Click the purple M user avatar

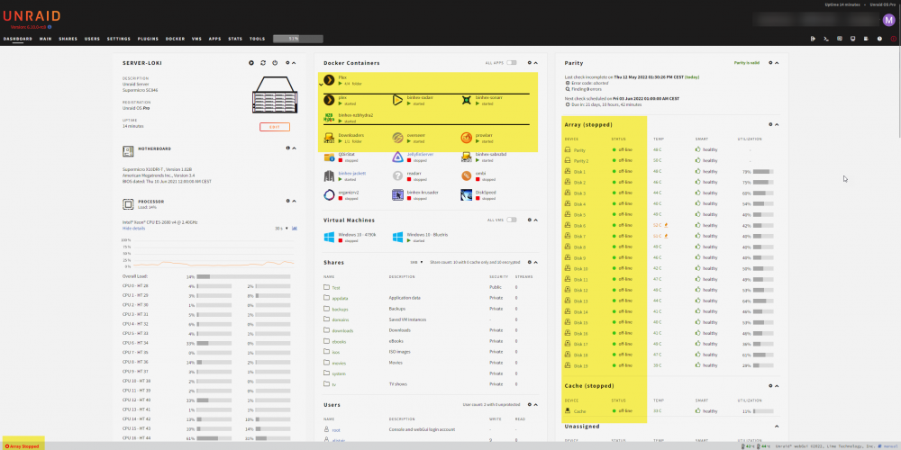[x=888, y=20]
